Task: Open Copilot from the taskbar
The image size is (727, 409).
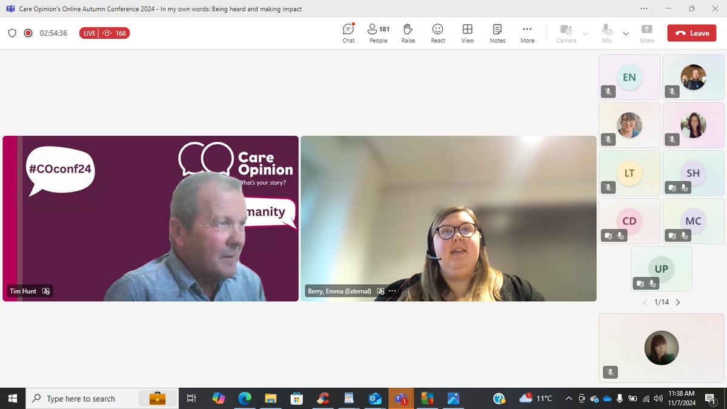Action: tap(219, 398)
